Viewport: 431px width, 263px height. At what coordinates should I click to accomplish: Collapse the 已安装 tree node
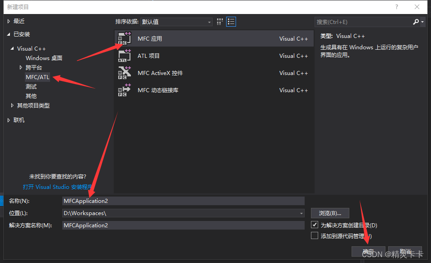tap(9, 34)
